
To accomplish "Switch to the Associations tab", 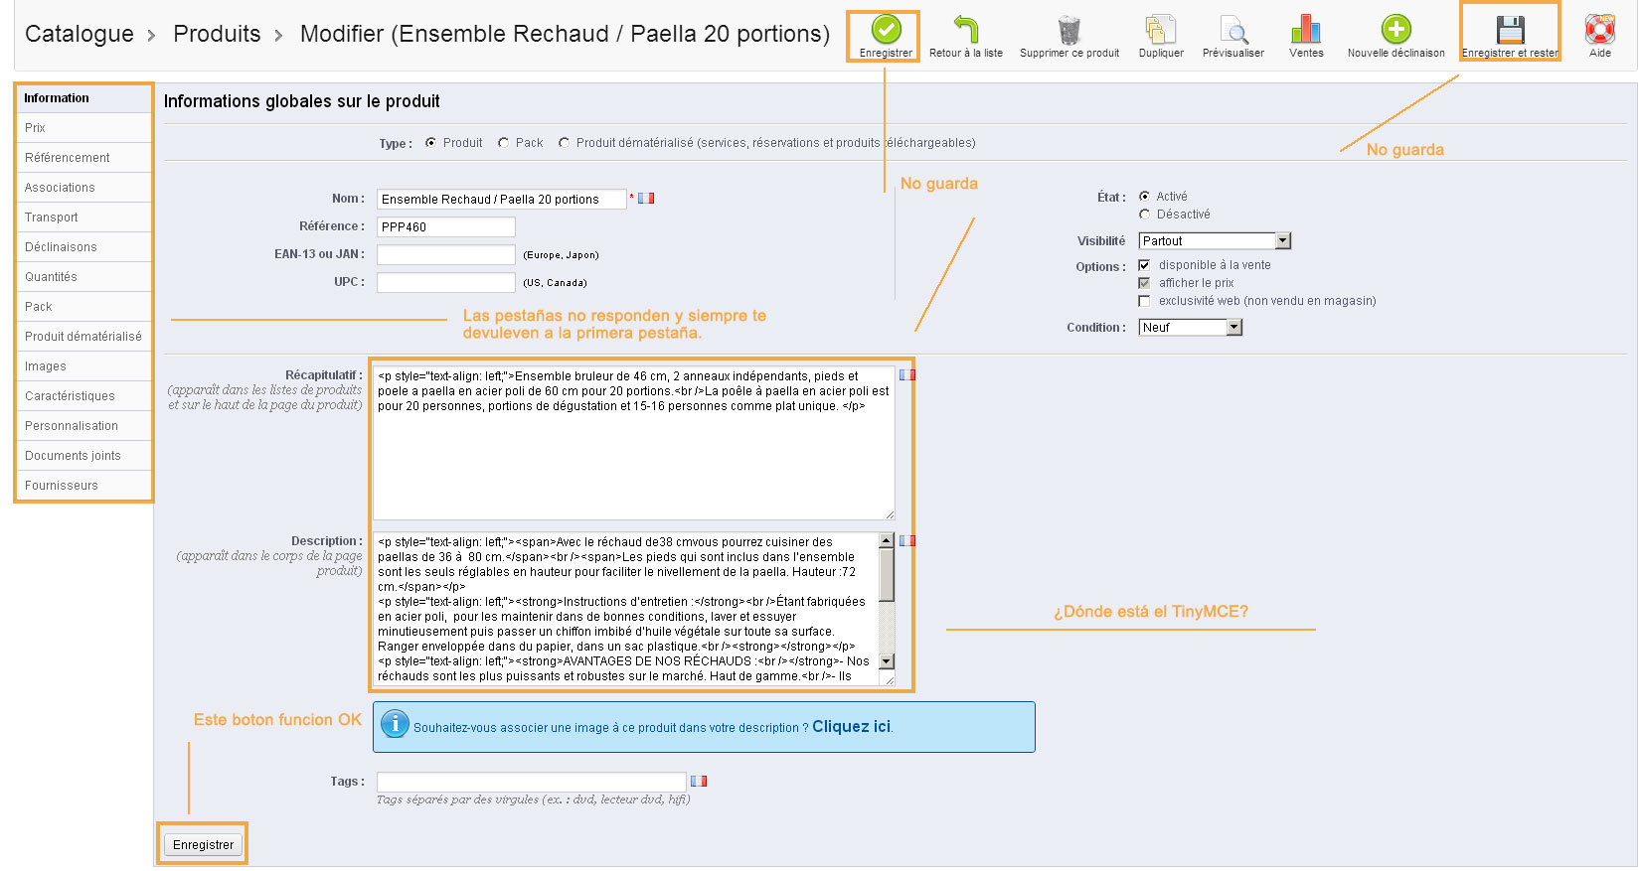I will (x=83, y=188).
